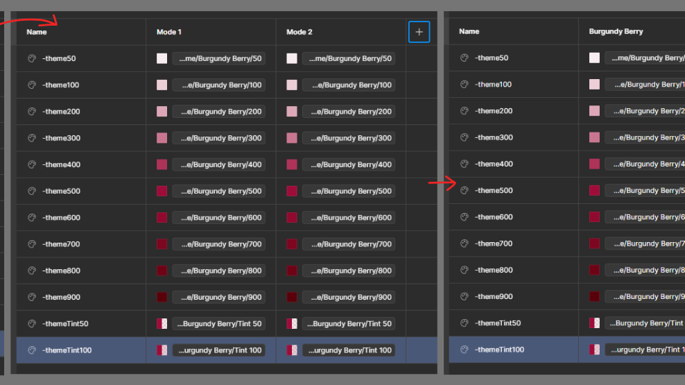This screenshot has width=685, height=385.
Task: Click the color icon beside -theme800 in the right panel
Action: point(465,270)
